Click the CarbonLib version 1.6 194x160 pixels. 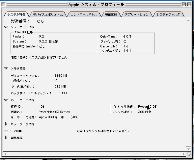[126, 46]
